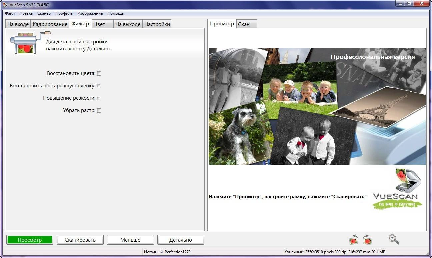Click the zoom-in magnifier icon

click(394, 239)
